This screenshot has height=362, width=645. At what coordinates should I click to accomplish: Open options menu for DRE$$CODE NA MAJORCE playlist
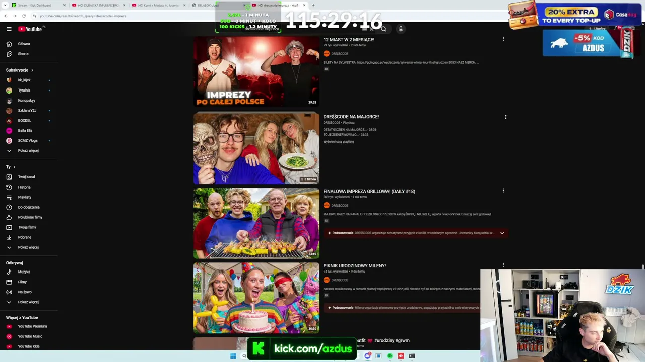(x=505, y=117)
